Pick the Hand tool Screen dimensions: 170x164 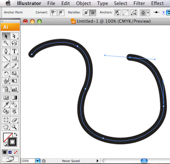(x=6, y=127)
